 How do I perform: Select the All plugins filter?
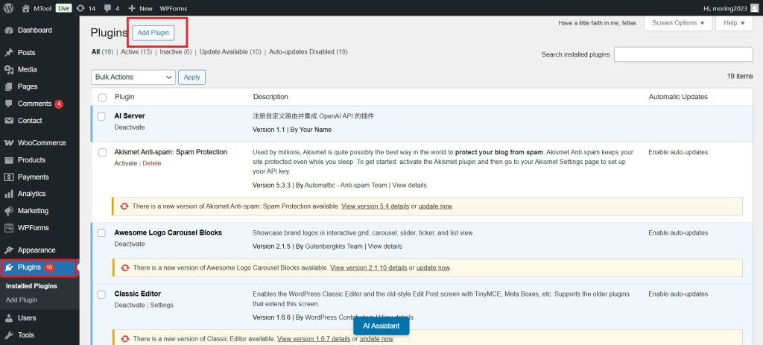[x=102, y=51]
